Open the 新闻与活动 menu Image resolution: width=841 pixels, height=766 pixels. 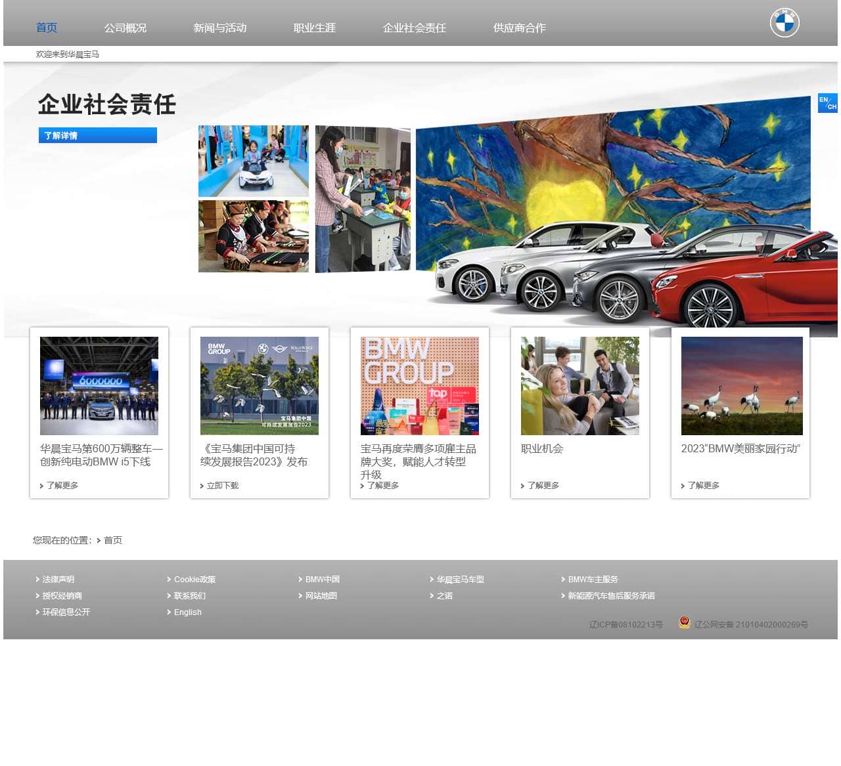point(220,28)
